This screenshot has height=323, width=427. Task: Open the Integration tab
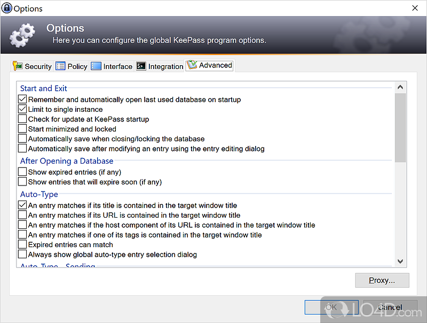coord(160,66)
